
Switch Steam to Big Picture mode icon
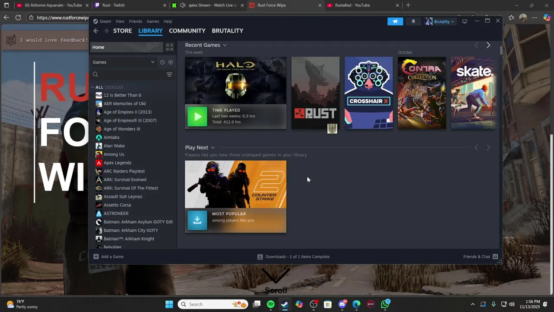(464, 21)
